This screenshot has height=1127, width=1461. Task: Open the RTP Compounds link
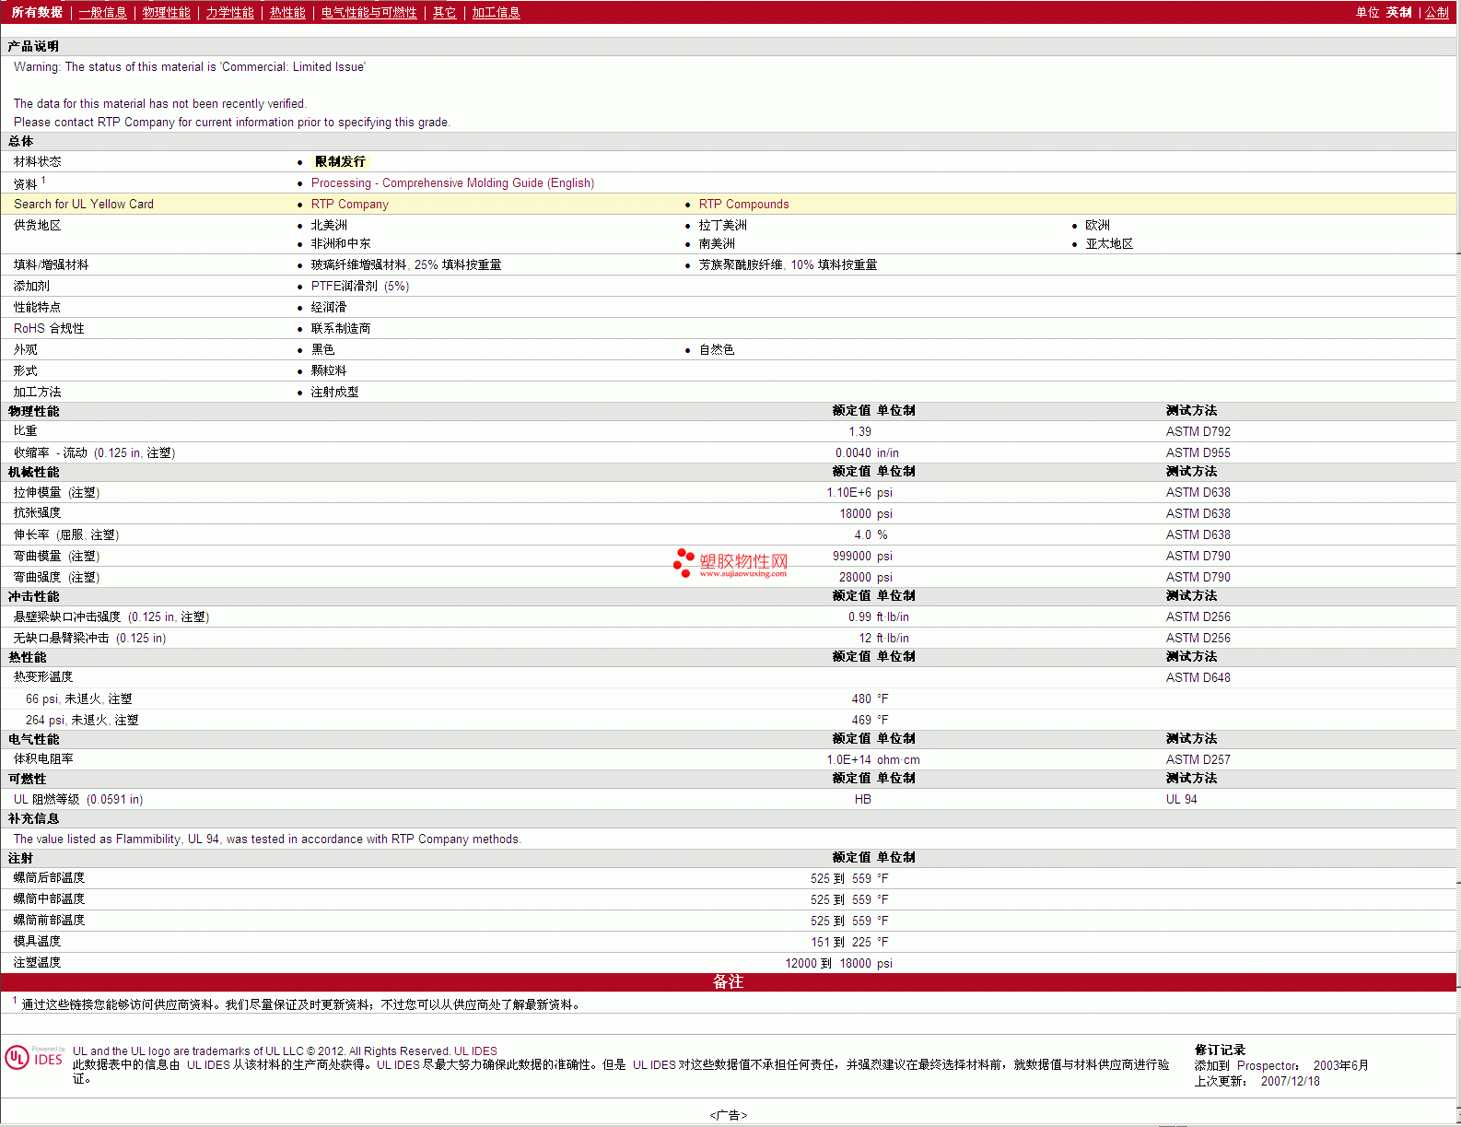coord(743,204)
